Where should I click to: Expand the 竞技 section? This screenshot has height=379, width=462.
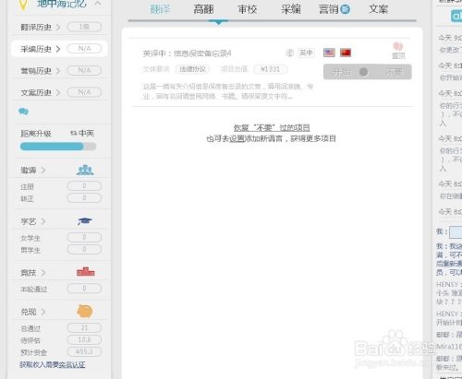33,273
